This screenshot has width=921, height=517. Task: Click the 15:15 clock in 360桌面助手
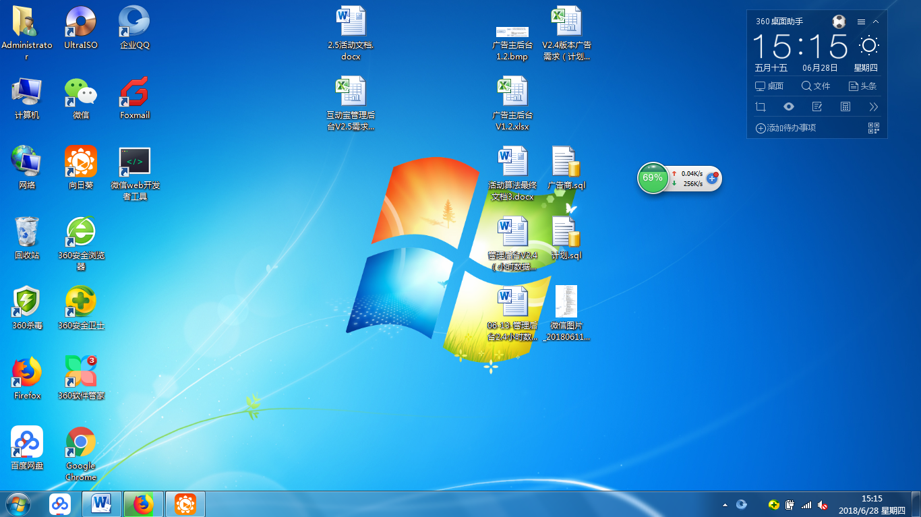(800, 46)
